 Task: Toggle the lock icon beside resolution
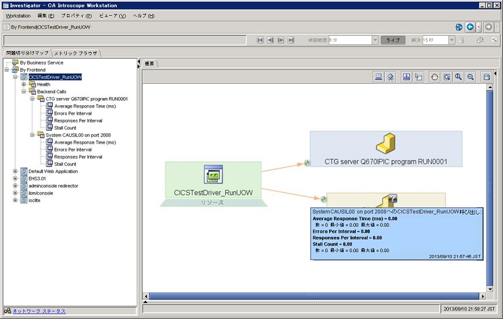(x=462, y=40)
